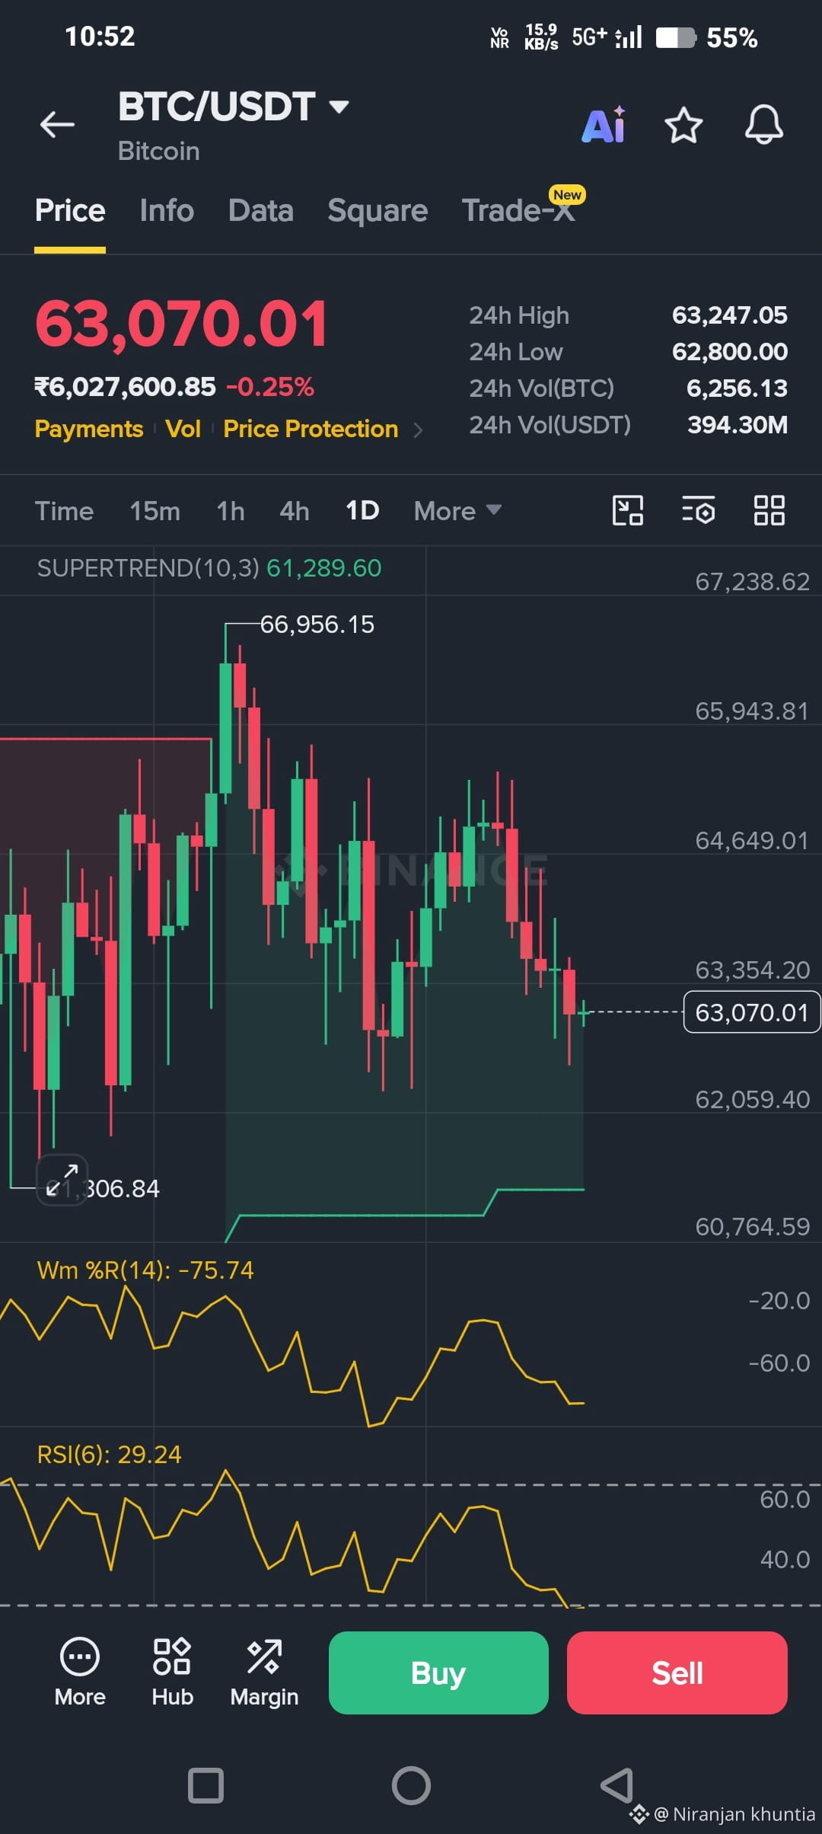Tap the 24h Vol(USDT) value 394.30M
Viewport: 822px width, 1834px height.
click(x=738, y=425)
